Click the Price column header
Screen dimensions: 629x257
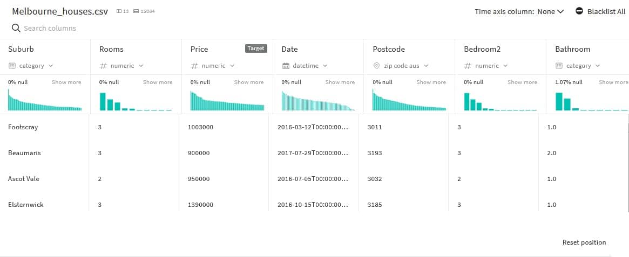tap(199, 49)
